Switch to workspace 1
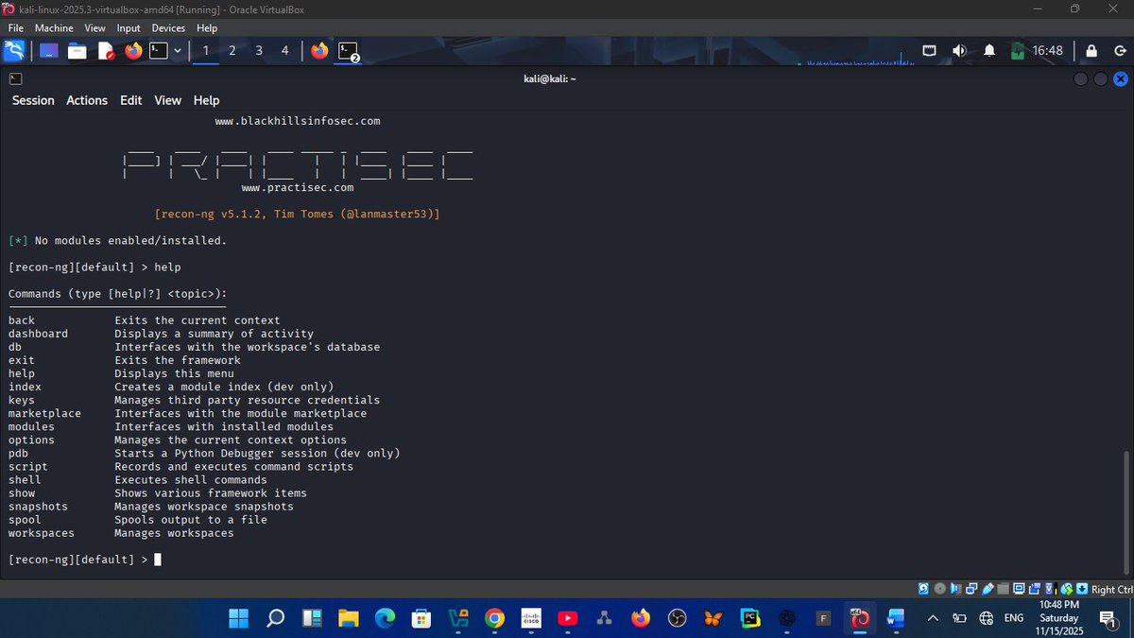1134x638 pixels. [x=206, y=51]
